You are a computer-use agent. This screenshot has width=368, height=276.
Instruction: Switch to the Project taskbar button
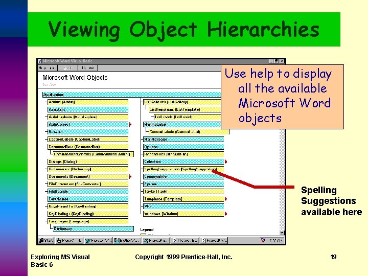click(69, 240)
